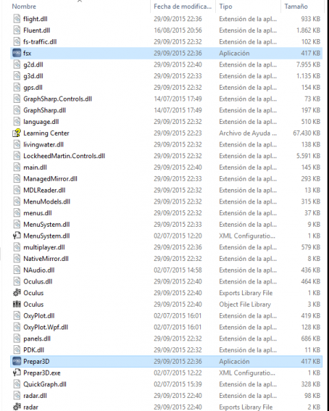Select the Prepar3D.exe XML config icon
329x411 pixels.
16,373
